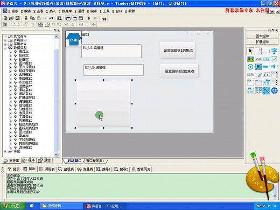Viewport: 280px width, 210px height.
Task: Expand the 进度条EX tree node
Action: point(10,86)
